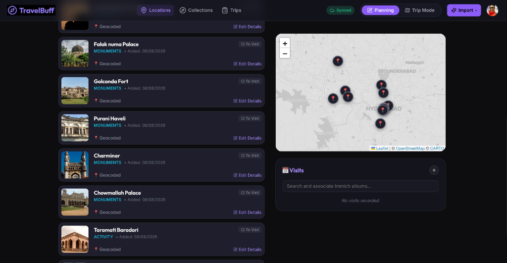The width and height of the screenshot is (507, 263).
Task: Select the northernmost map pin marker
Action: point(338,61)
